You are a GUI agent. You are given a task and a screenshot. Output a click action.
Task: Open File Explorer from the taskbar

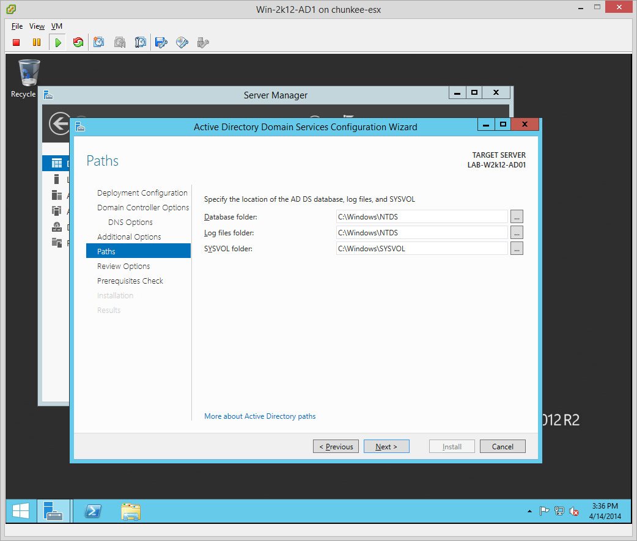point(130,512)
